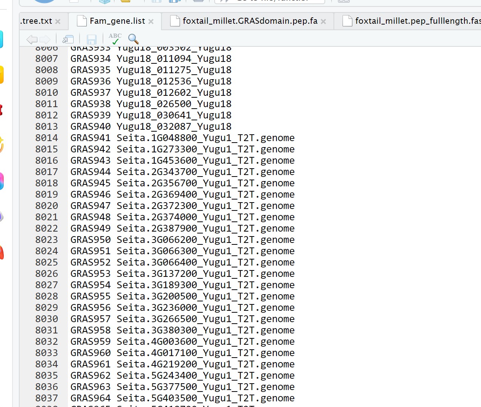Click line number 8029 in gutter
481x407 pixels.
(x=47, y=308)
